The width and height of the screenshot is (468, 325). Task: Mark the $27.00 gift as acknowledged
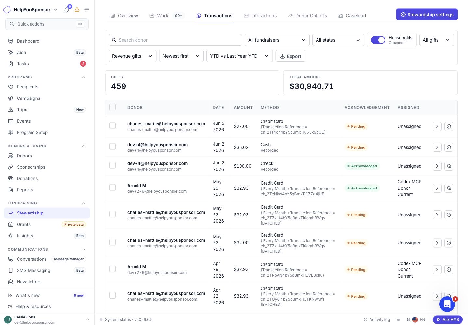[x=449, y=126]
